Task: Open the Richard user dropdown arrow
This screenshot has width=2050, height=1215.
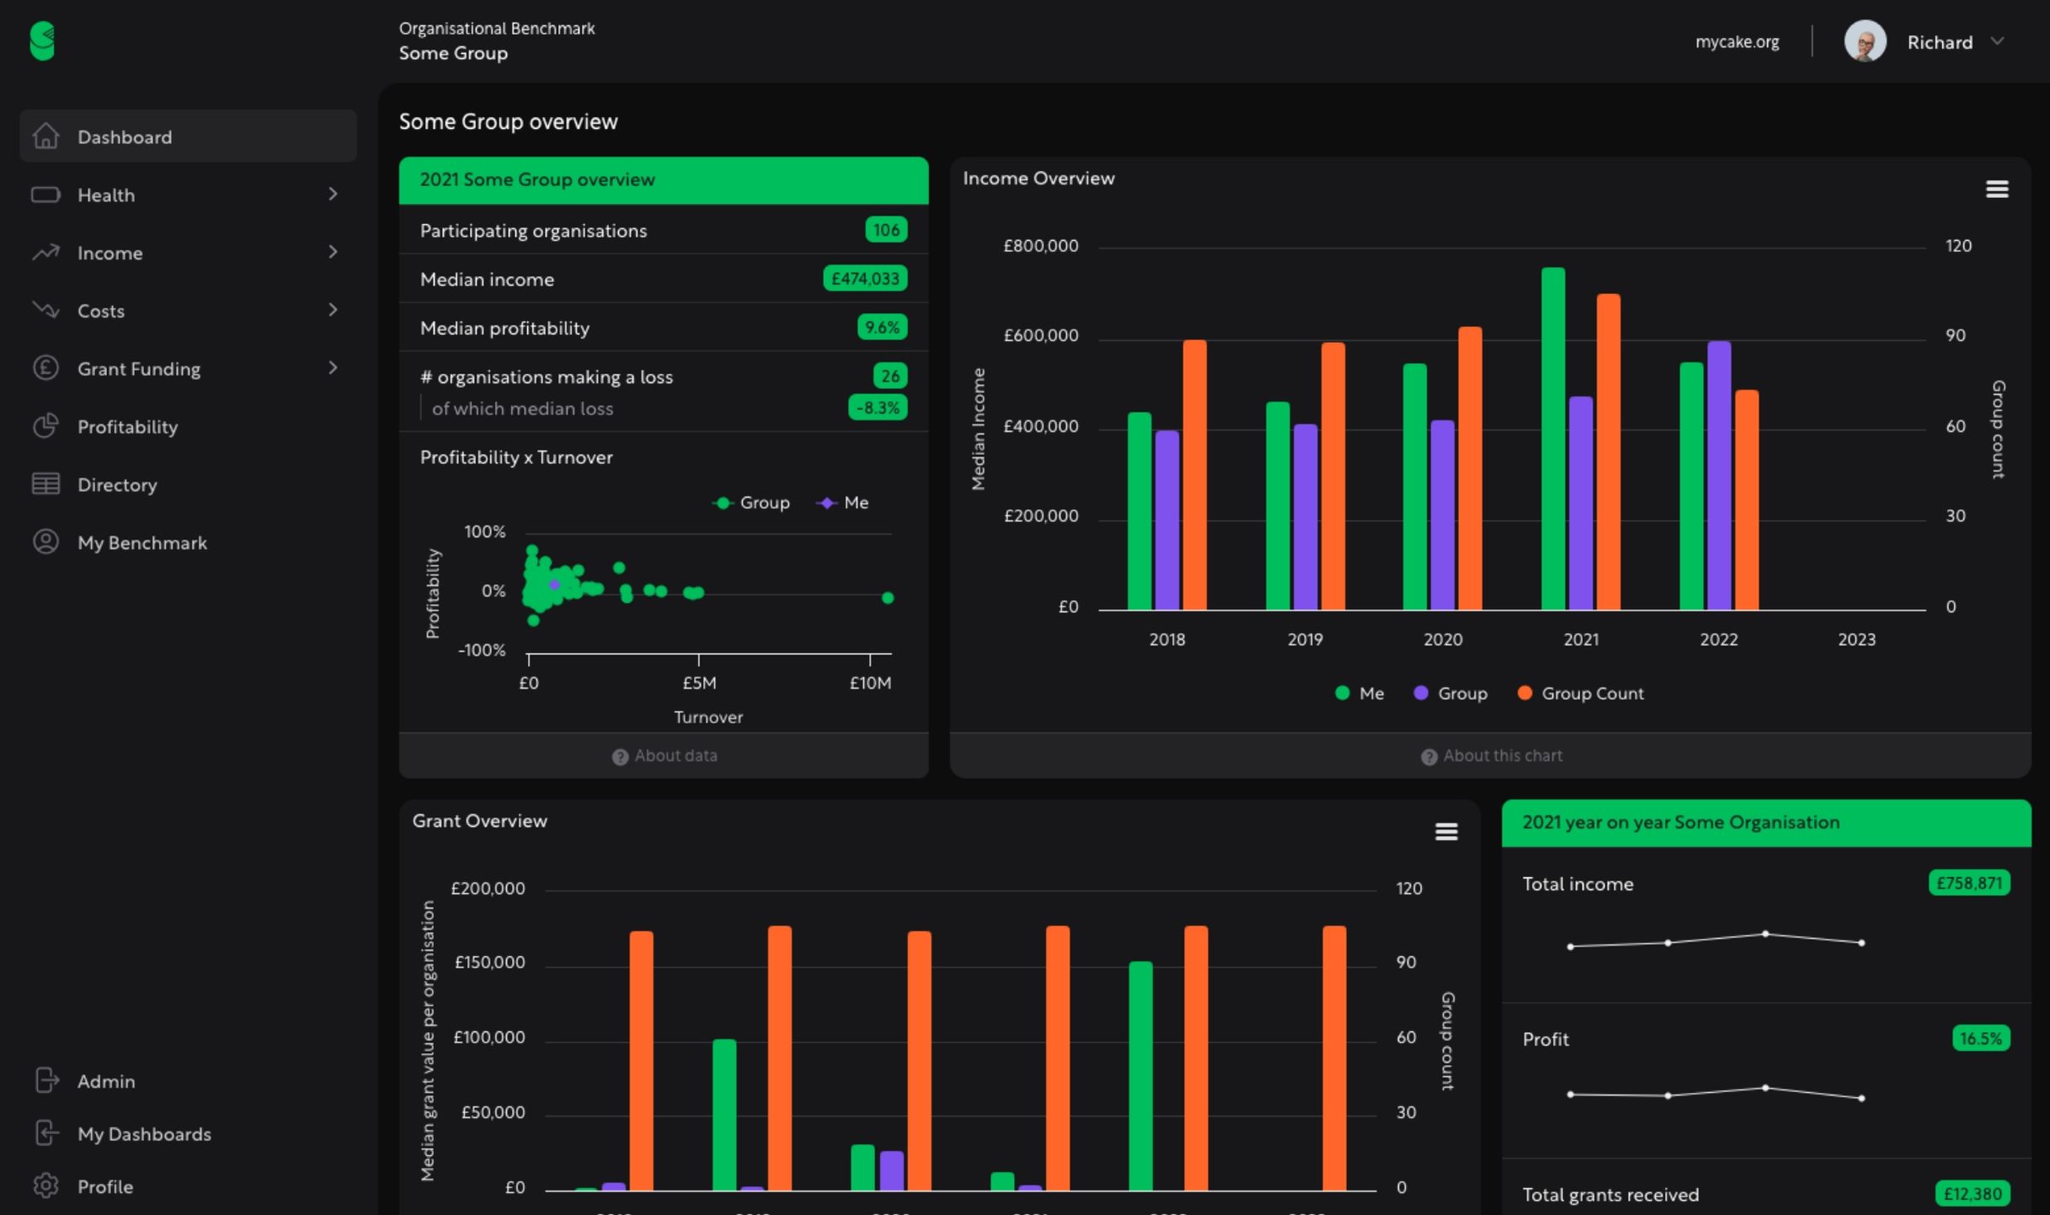Action: coord(1997,41)
